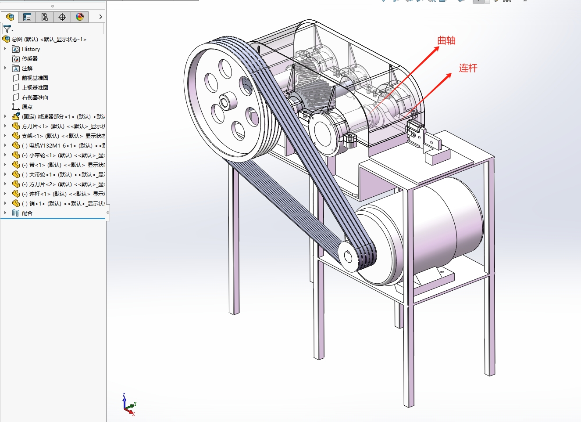The width and height of the screenshot is (581, 422).
Task: Expand the 电机Y132M1-6<1> node
Action: 5,145
